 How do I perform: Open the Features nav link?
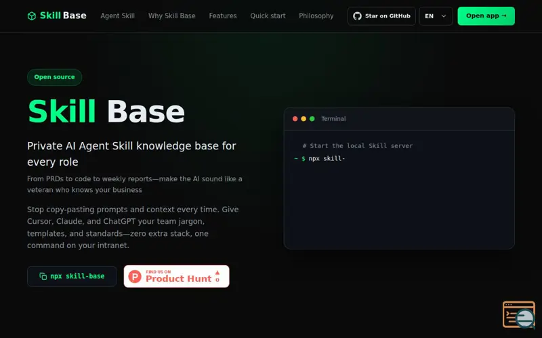pos(223,16)
